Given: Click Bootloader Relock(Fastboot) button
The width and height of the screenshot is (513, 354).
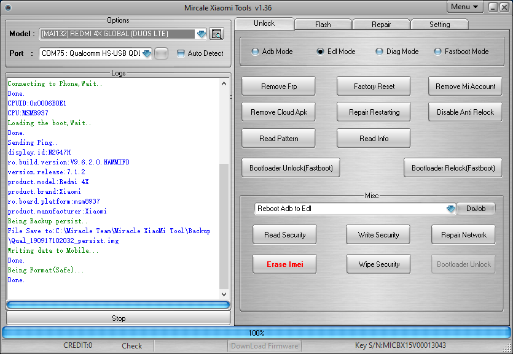Looking at the screenshot, I should (453, 168).
